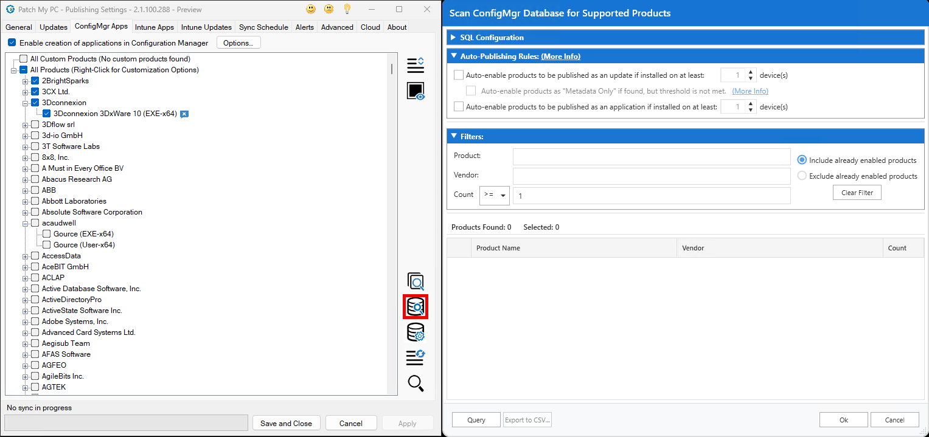The image size is (929, 437).
Task: Open the icon preview tool
Action: [x=416, y=91]
